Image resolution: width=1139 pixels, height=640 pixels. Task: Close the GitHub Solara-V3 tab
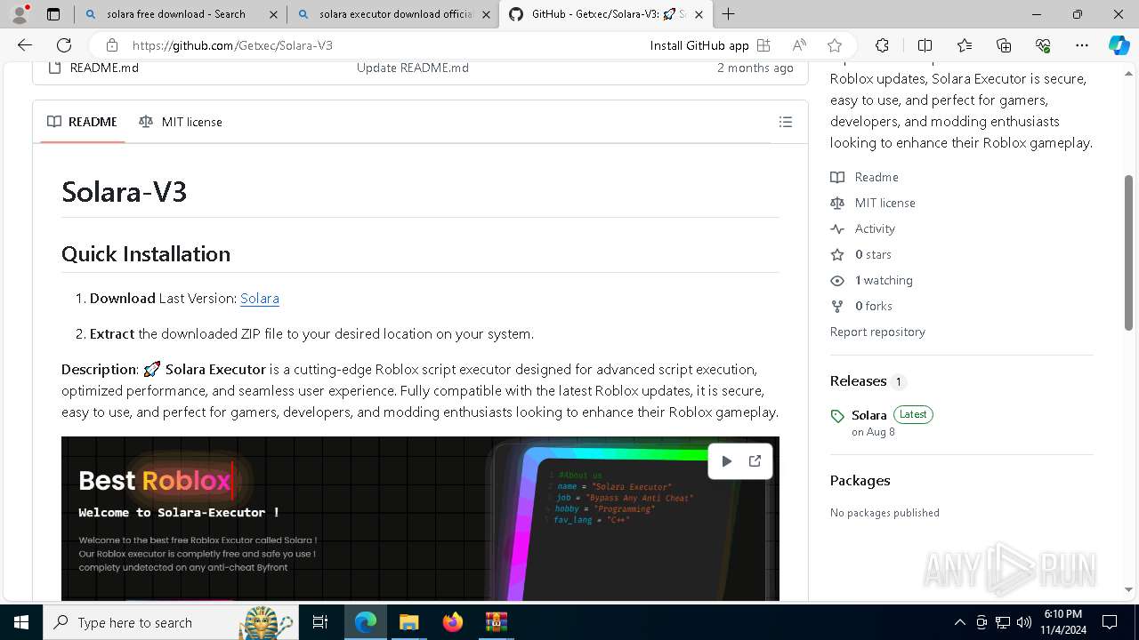(x=699, y=14)
